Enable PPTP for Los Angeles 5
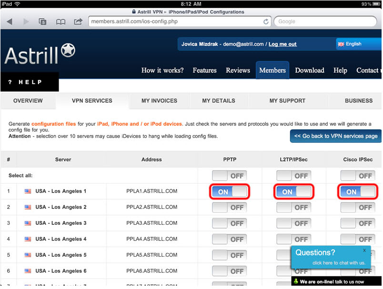 pos(229,255)
